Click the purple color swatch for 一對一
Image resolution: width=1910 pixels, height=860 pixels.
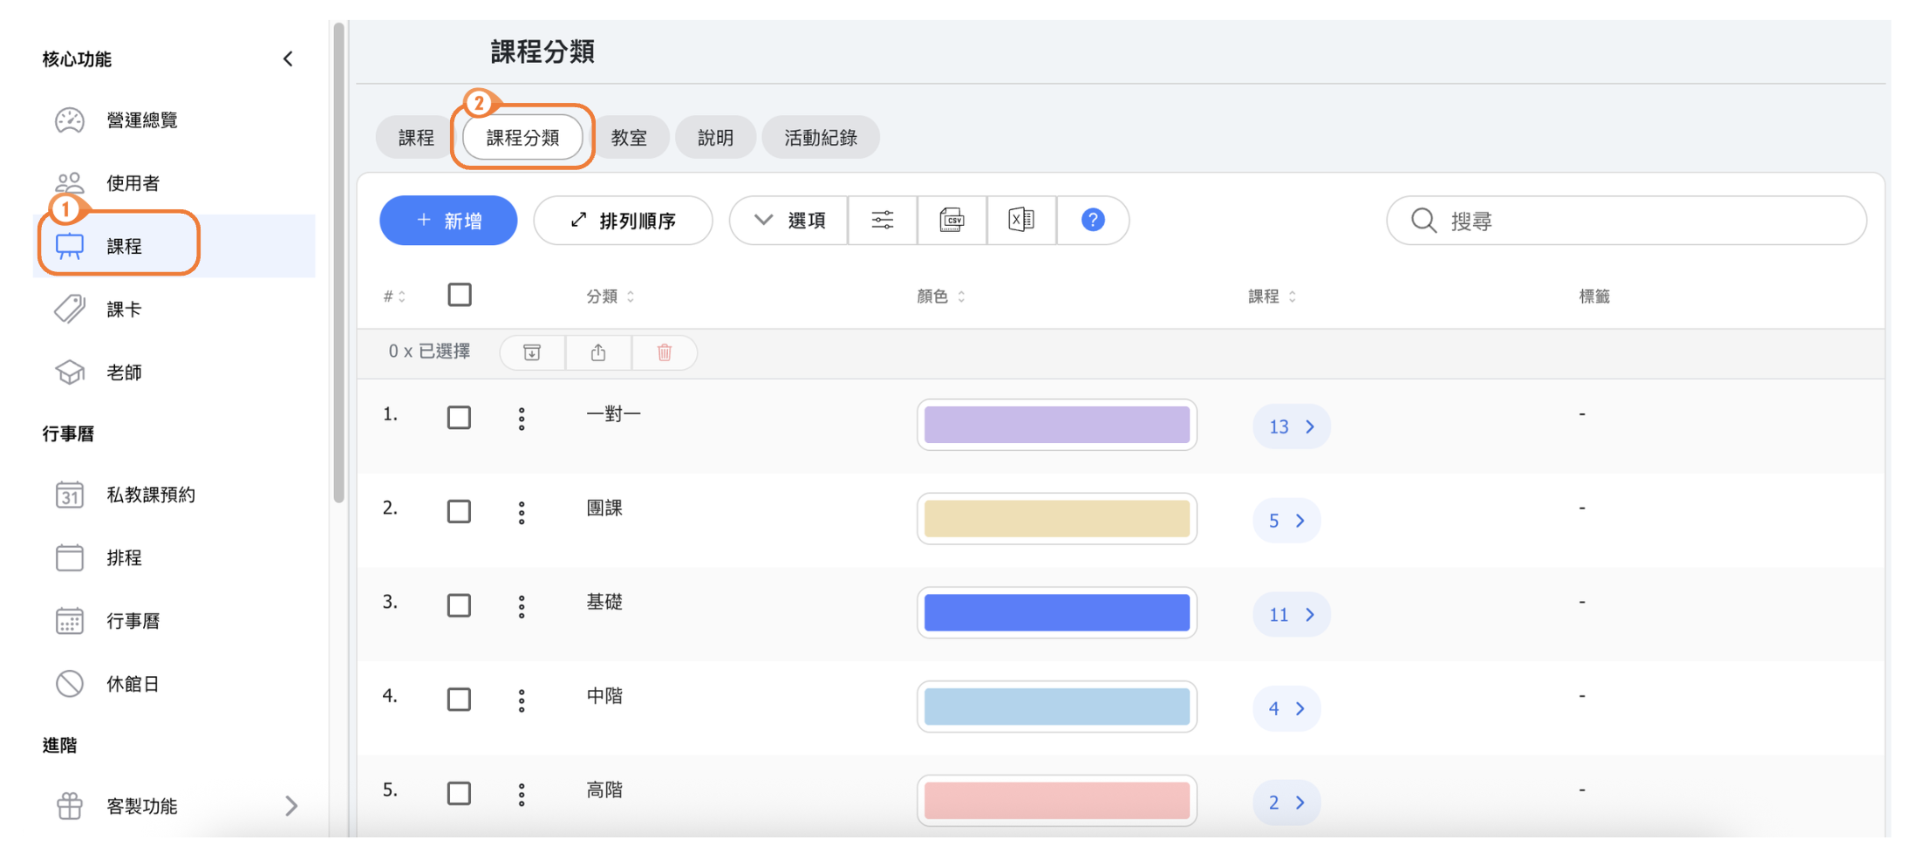coord(1056,425)
